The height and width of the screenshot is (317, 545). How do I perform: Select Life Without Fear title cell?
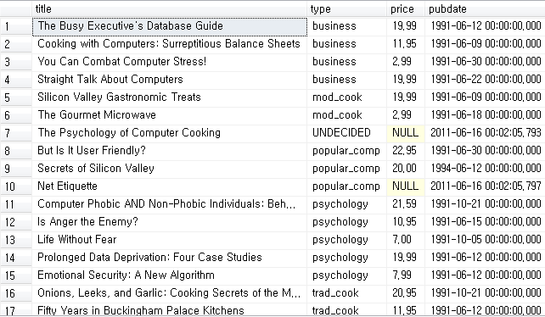click(170, 240)
